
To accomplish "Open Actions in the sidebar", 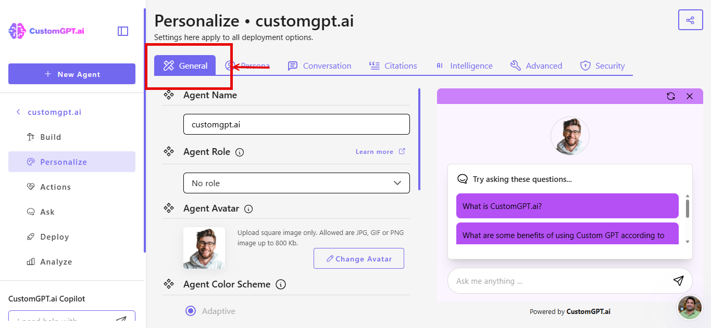I will [72, 187].
